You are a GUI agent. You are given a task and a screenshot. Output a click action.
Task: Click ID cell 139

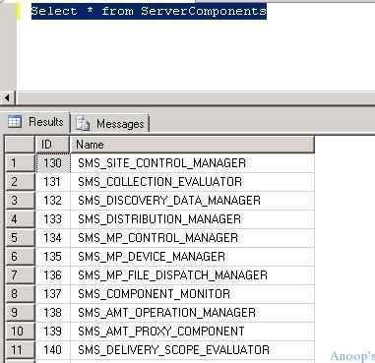click(53, 332)
